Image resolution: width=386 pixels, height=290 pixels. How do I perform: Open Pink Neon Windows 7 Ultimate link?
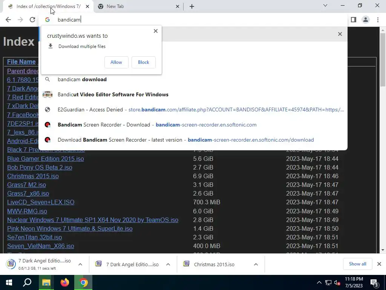70,228
